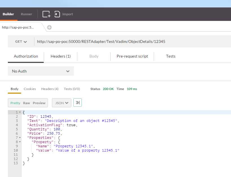The width and height of the screenshot is (231, 177).
Task: Open the JSON format dropdown
Action: [61, 103]
